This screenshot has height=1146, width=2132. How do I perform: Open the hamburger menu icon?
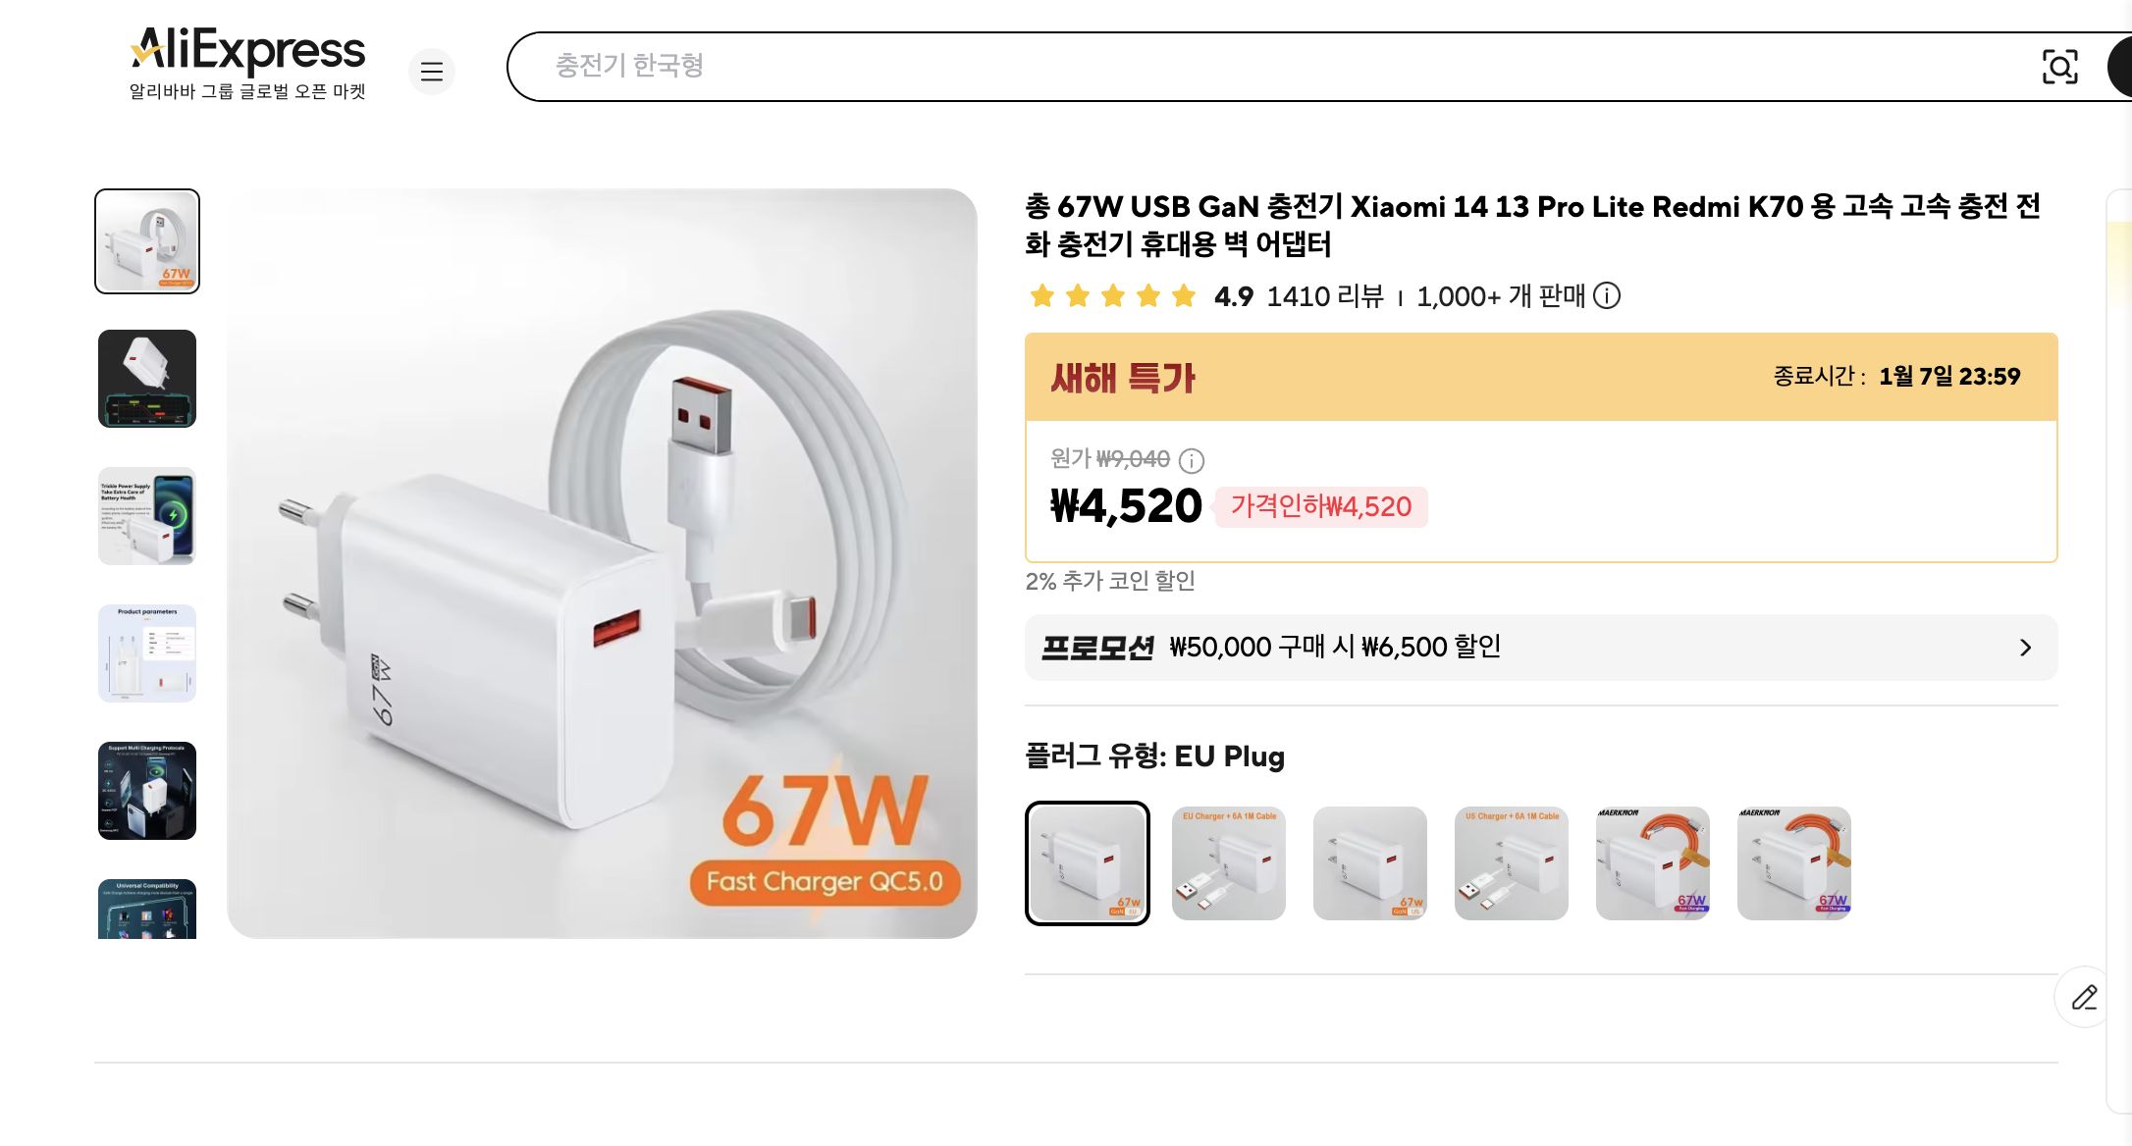coord(432,72)
